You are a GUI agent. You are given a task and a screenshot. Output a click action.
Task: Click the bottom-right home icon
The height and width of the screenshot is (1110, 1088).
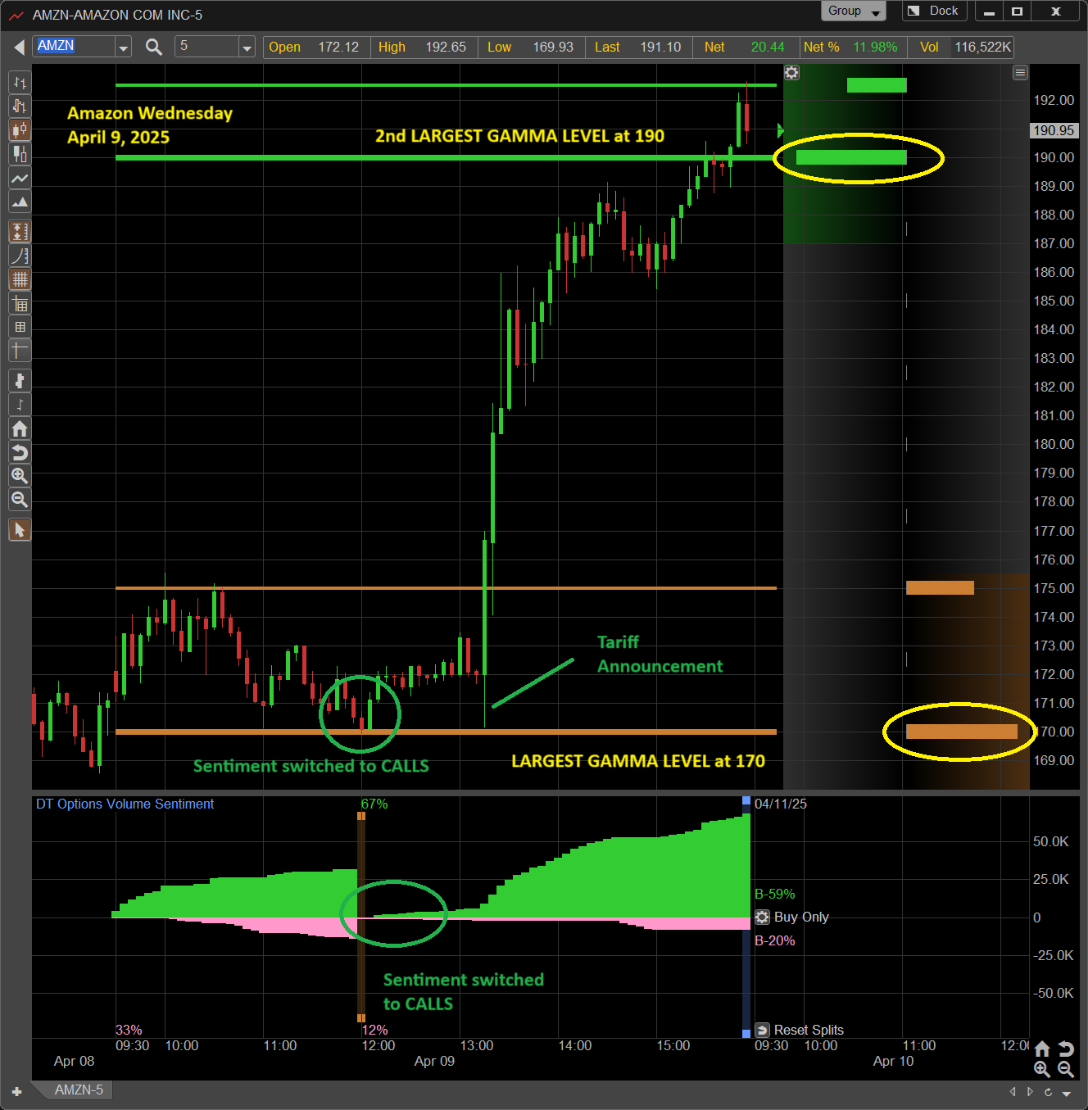click(1042, 1049)
